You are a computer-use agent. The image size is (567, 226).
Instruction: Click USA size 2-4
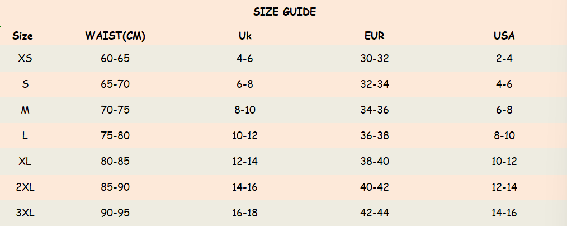[x=504, y=58]
